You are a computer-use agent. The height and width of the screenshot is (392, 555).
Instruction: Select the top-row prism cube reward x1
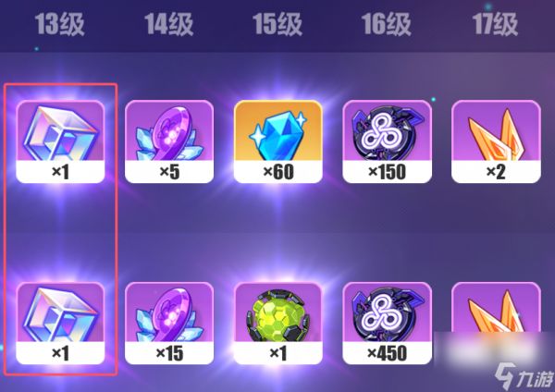click(60, 141)
